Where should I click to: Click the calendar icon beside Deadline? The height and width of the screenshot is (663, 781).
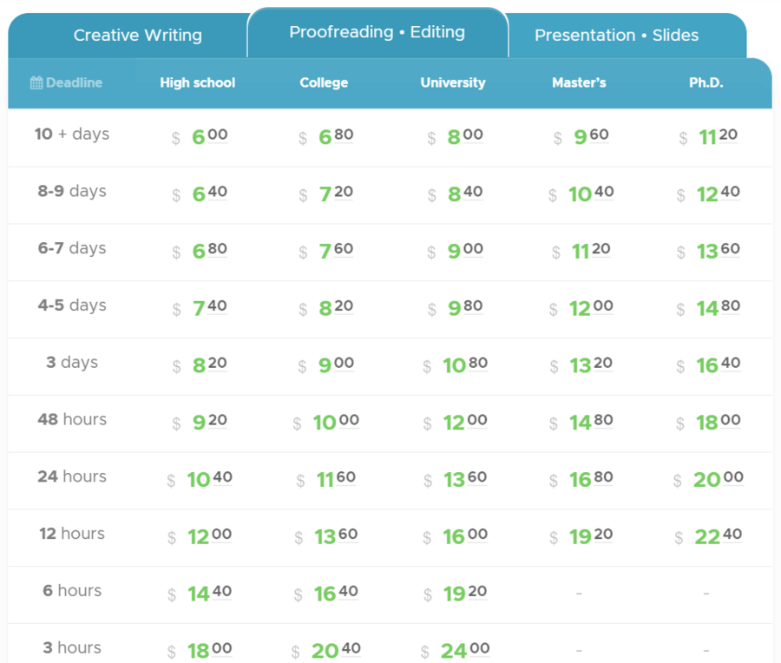pos(35,82)
